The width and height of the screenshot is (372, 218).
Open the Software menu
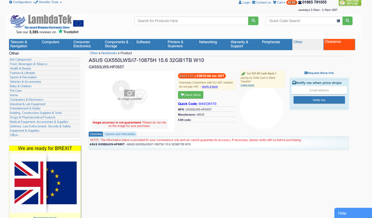tap(151, 44)
